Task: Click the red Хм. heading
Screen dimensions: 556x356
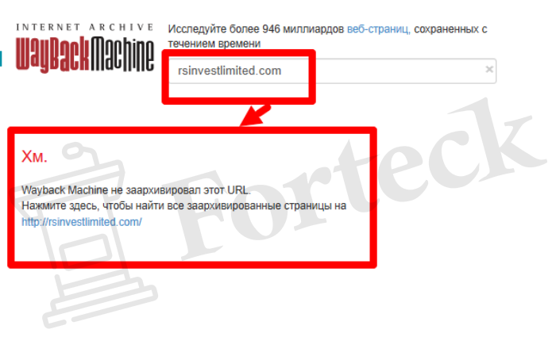Action: pyautogui.click(x=34, y=156)
